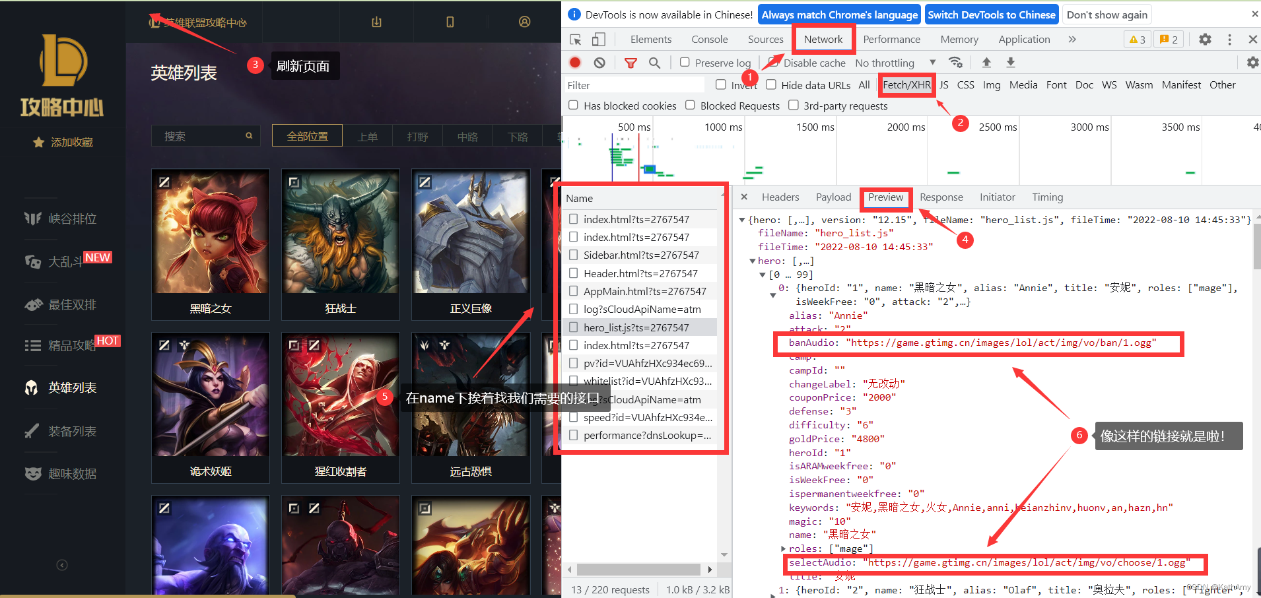Click the import HAR upload icon
The image size is (1261, 598).
tap(986, 63)
